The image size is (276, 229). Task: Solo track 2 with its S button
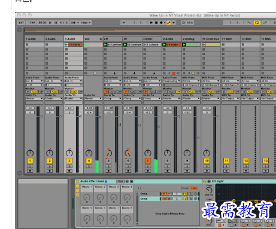(x=50, y=166)
